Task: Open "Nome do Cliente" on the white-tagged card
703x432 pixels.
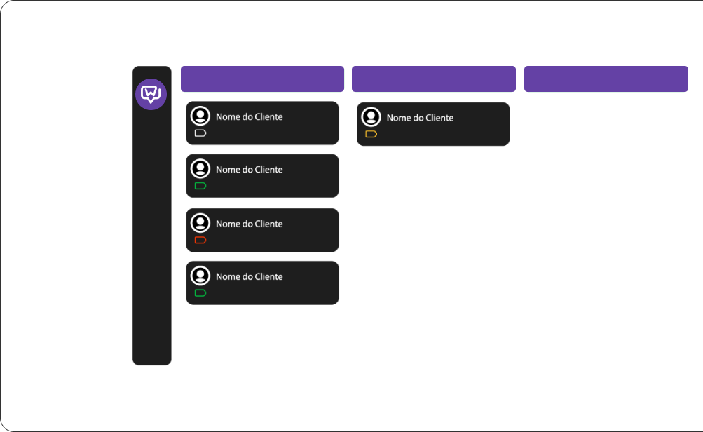Action: pyautogui.click(x=249, y=117)
